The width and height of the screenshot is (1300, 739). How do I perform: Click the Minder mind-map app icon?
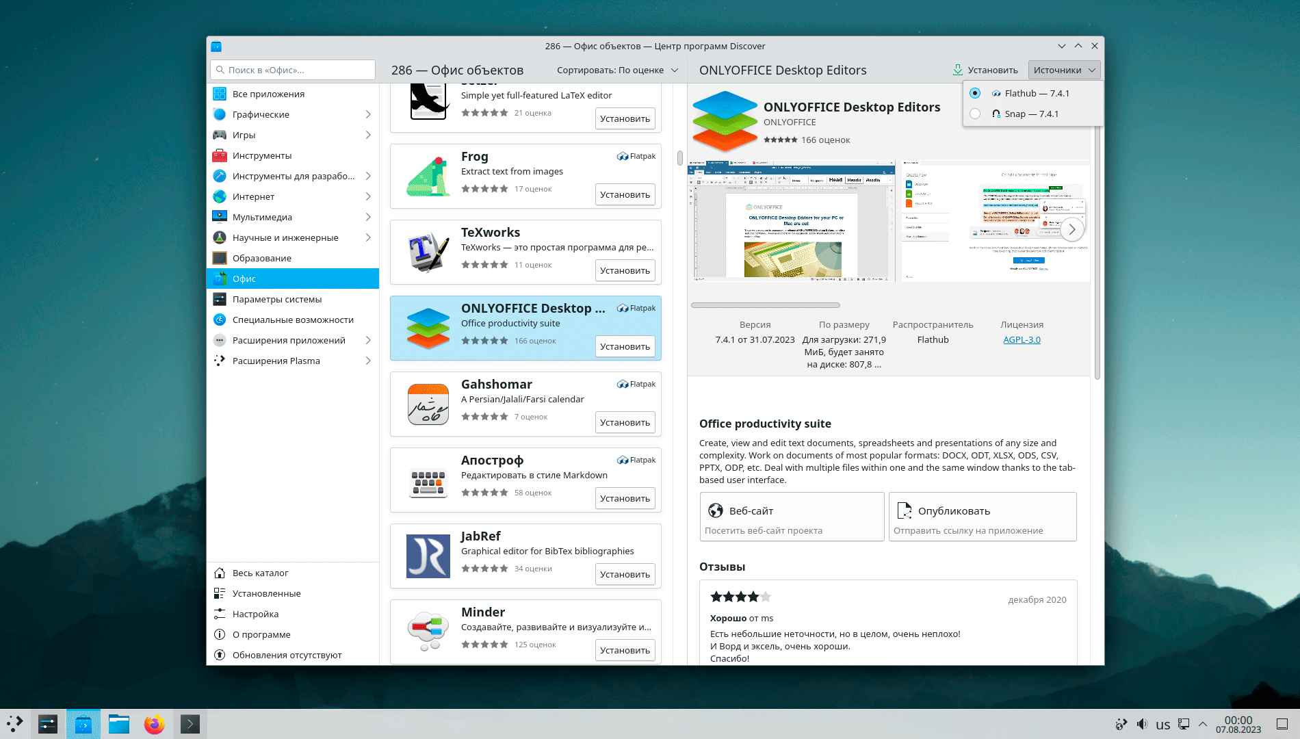[428, 632]
